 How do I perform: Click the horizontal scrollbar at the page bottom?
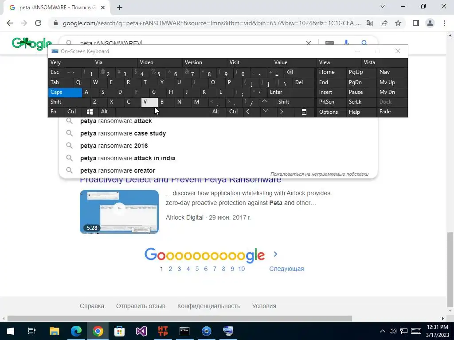pos(180,319)
